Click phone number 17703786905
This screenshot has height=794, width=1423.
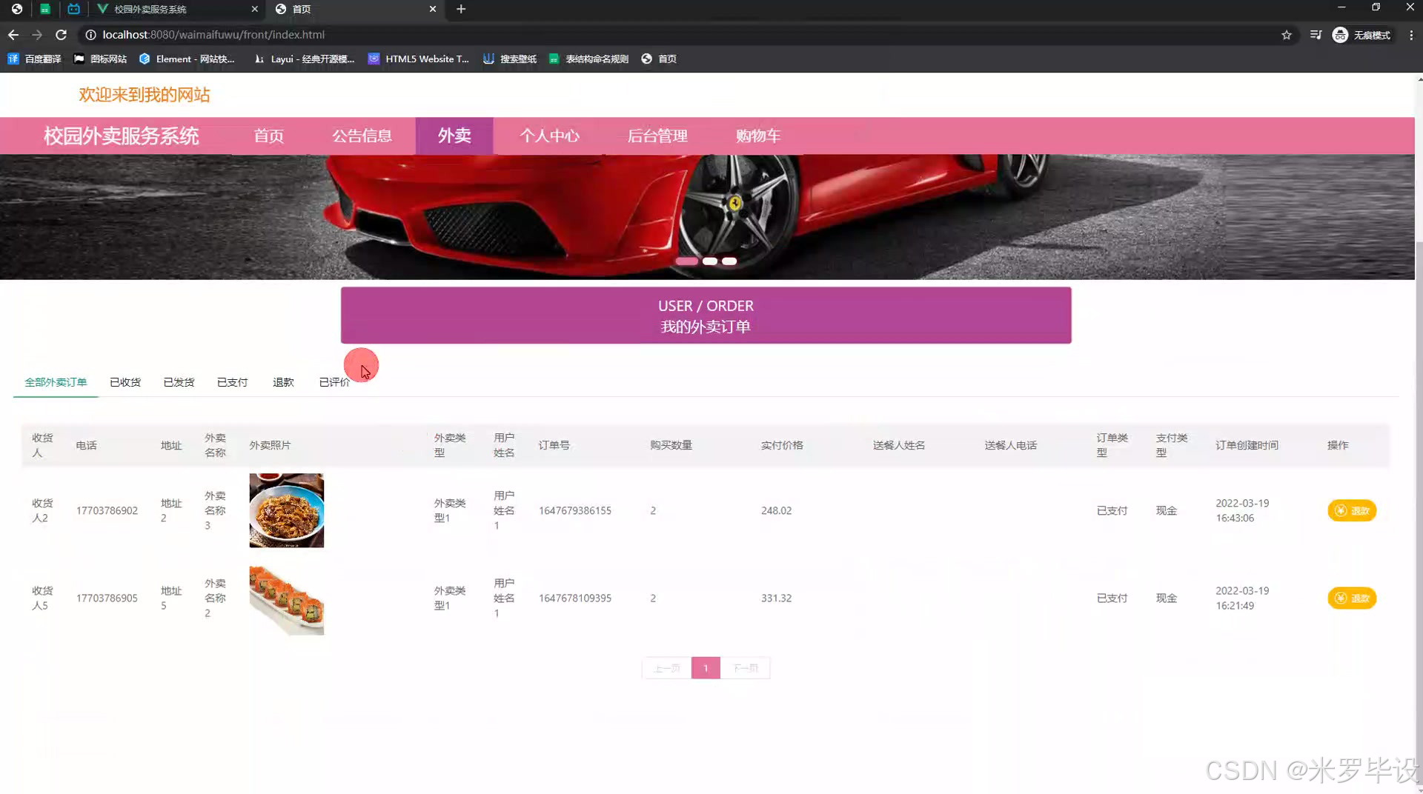[x=107, y=598]
